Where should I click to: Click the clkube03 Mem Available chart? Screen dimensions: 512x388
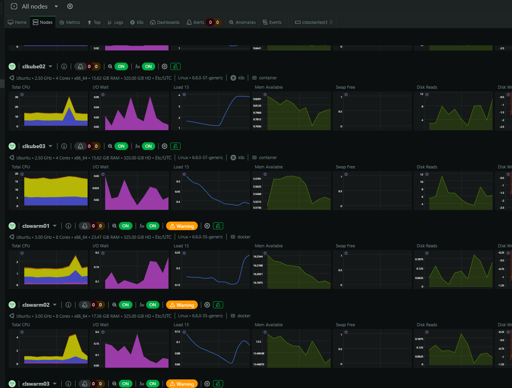coord(292,191)
